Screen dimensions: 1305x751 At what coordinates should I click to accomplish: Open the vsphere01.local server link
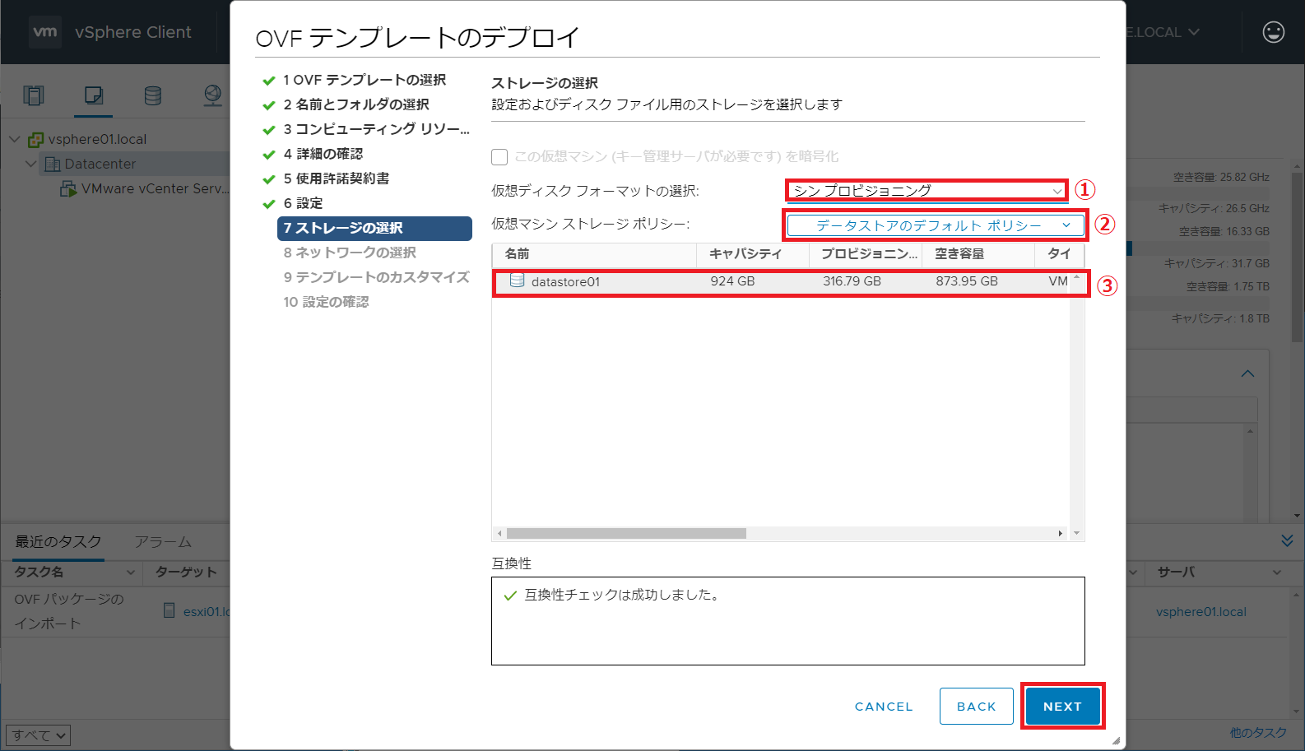tap(1201, 612)
